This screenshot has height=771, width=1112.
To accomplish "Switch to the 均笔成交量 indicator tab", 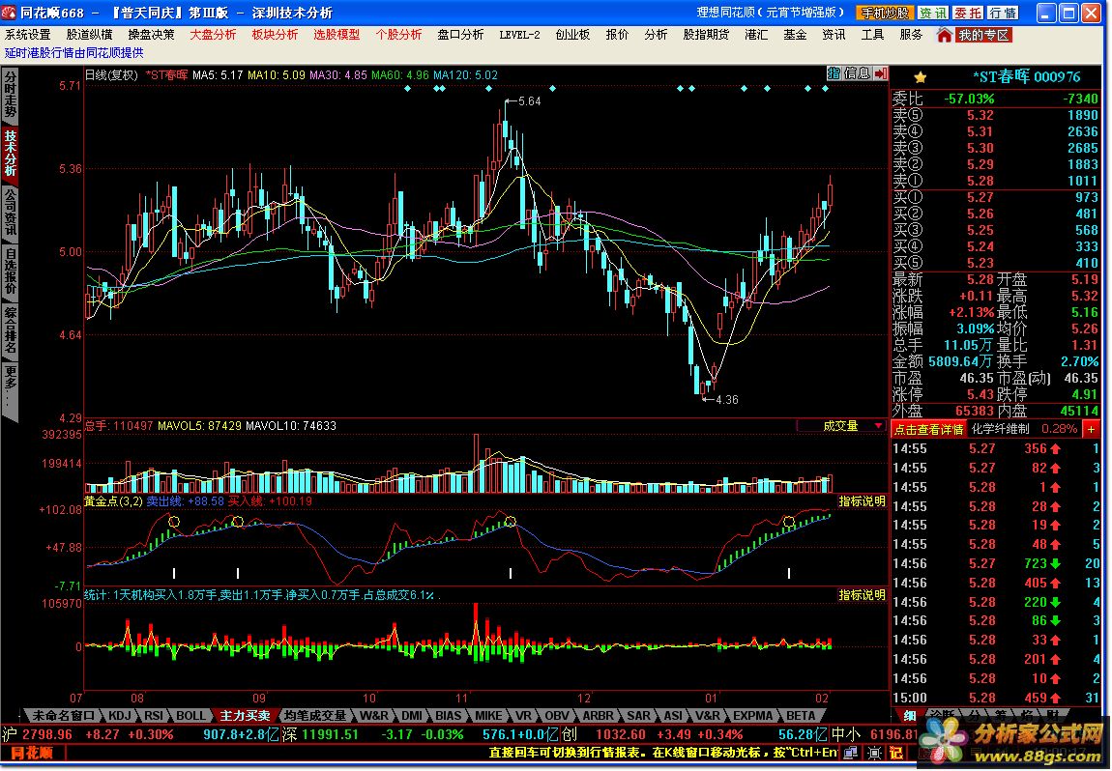I will click(x=315, y=716).
